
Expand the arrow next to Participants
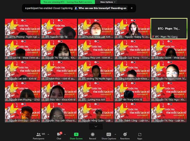tap(48, 134)
